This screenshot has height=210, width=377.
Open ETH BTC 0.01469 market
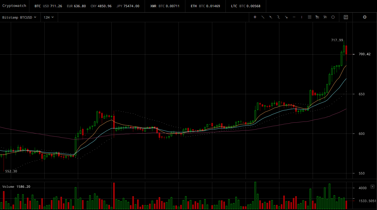pyautogui.click(x=205, y=6)
